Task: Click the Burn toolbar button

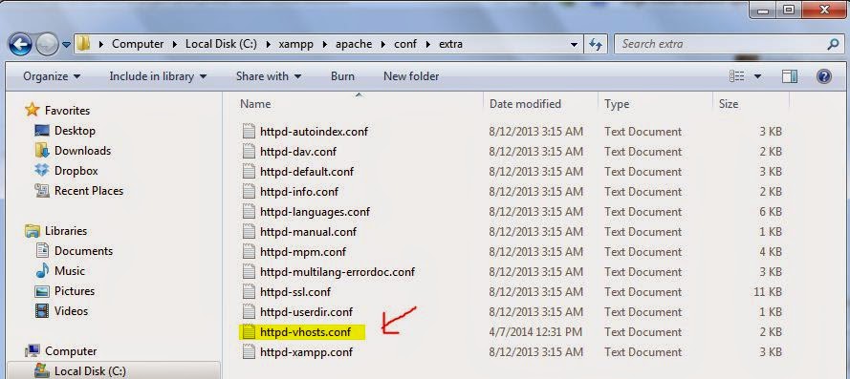Action: (342, 76)
